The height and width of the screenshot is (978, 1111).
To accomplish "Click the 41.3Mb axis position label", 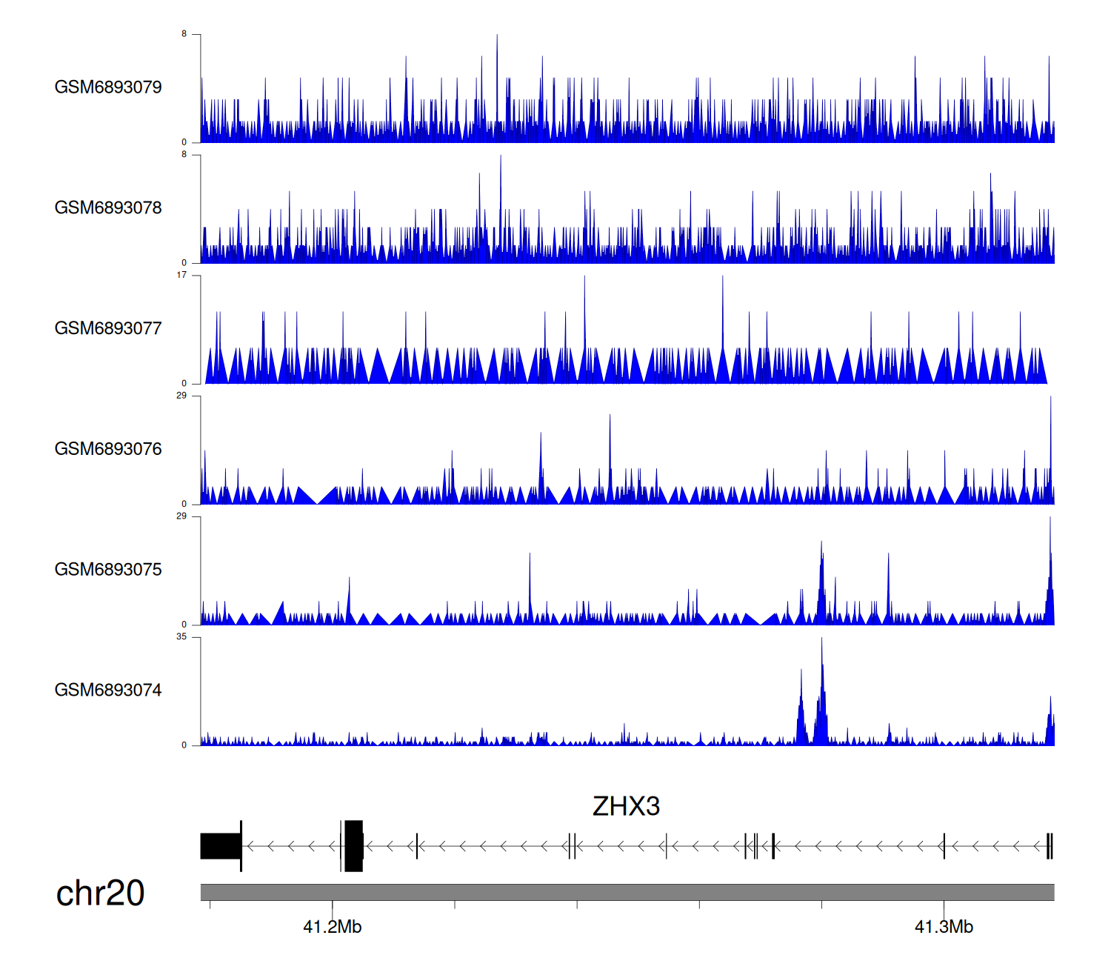I will 944,928.
